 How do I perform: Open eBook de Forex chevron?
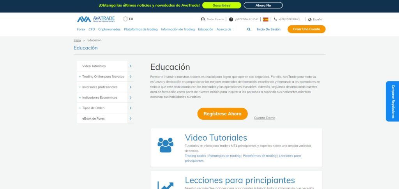131,118
